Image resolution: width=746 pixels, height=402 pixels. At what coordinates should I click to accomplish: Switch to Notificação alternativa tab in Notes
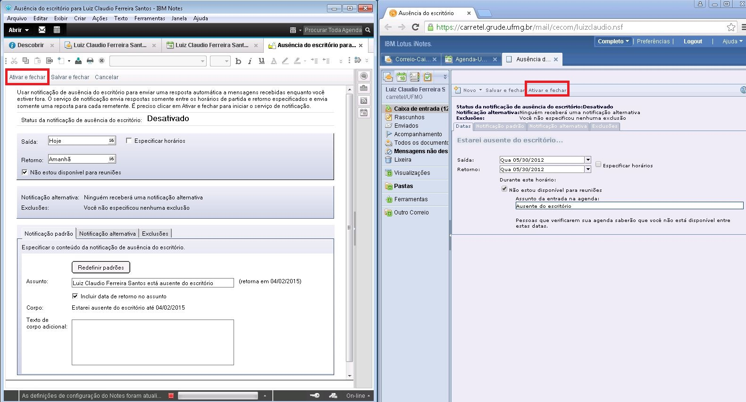108,233
